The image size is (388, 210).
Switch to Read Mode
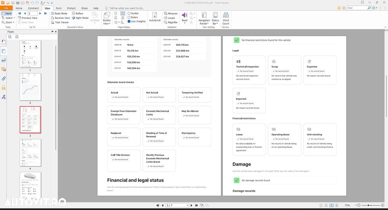(59, 13)
